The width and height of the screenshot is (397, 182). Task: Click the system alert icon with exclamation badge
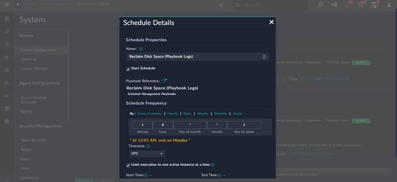click(x=374, y=5)
